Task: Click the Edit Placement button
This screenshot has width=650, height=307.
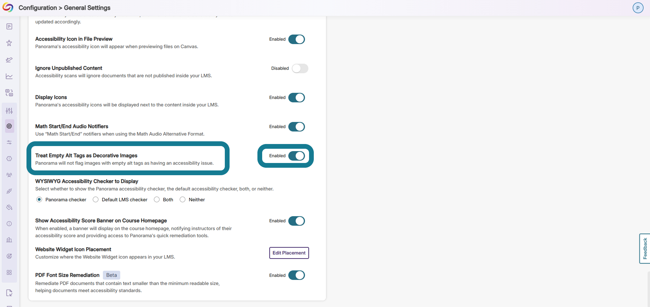Action: [x=289, y=253]
